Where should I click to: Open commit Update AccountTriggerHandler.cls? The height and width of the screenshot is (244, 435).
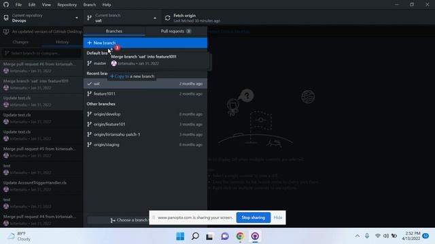[x=41, y=186]
